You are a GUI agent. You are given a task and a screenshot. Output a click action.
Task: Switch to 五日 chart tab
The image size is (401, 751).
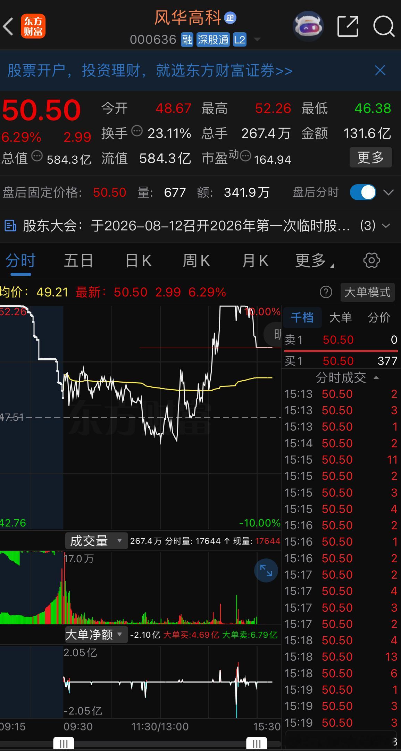79,261
